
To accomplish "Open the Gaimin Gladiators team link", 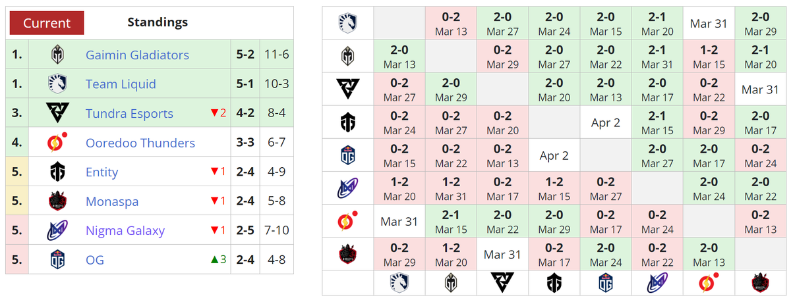I will pyautogui.click(x=137, y=55).
